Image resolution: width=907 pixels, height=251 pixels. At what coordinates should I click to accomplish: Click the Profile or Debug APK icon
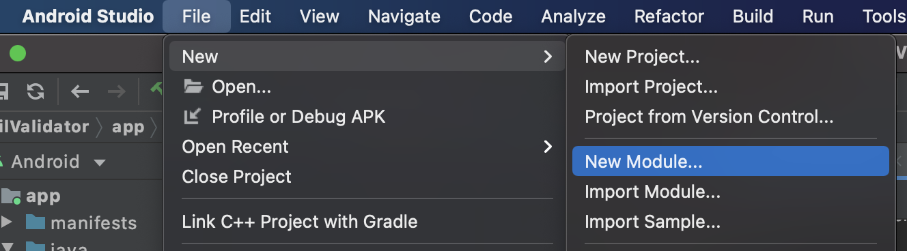(x=192, y=117)
